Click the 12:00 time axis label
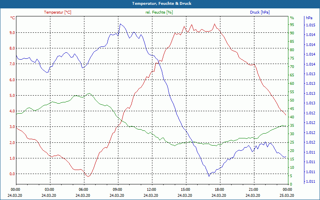The width and height of the screenshot is (320, 200). click(x=152, y=190)
